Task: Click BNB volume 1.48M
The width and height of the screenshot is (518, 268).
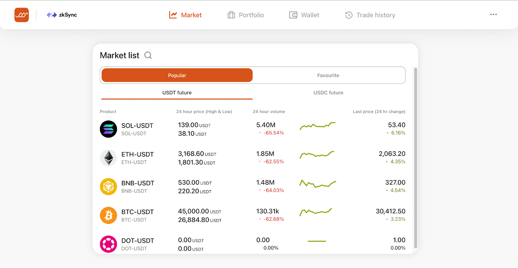Action: 265,183
